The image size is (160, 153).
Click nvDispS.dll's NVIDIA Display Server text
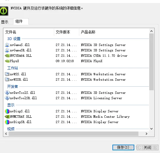point(100,111)
